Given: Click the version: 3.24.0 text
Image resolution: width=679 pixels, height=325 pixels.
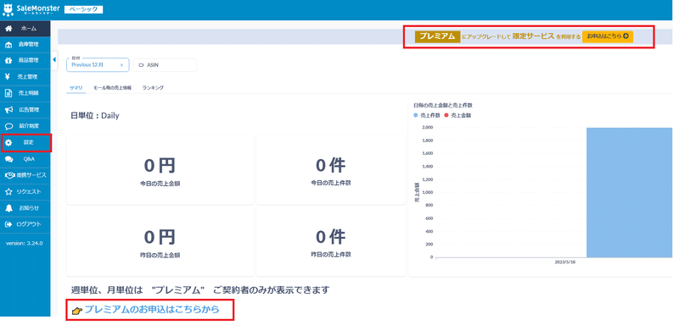Looking at the screenshot, I should click(x=25, y=244).
